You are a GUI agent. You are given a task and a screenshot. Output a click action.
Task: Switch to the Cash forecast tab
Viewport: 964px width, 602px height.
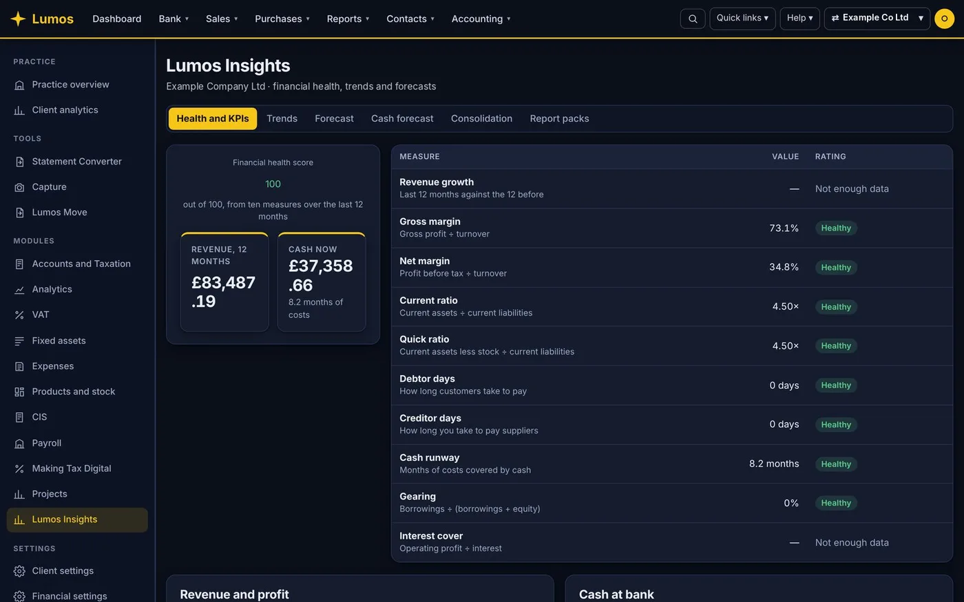coord(402,118)
